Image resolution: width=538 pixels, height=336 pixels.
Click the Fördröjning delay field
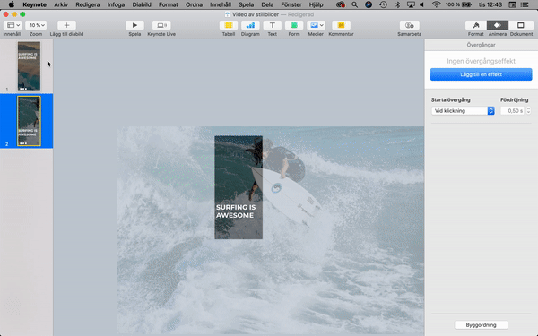pos(513,111)
